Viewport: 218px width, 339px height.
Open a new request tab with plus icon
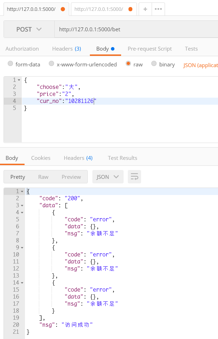(145, 9)
